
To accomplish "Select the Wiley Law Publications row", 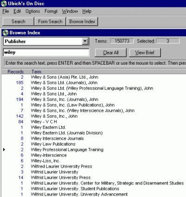I will pyautogui.click(x=53, y=144).
